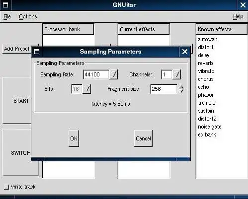Open the Sampling Parameters window menu icon

pos(37,52)
